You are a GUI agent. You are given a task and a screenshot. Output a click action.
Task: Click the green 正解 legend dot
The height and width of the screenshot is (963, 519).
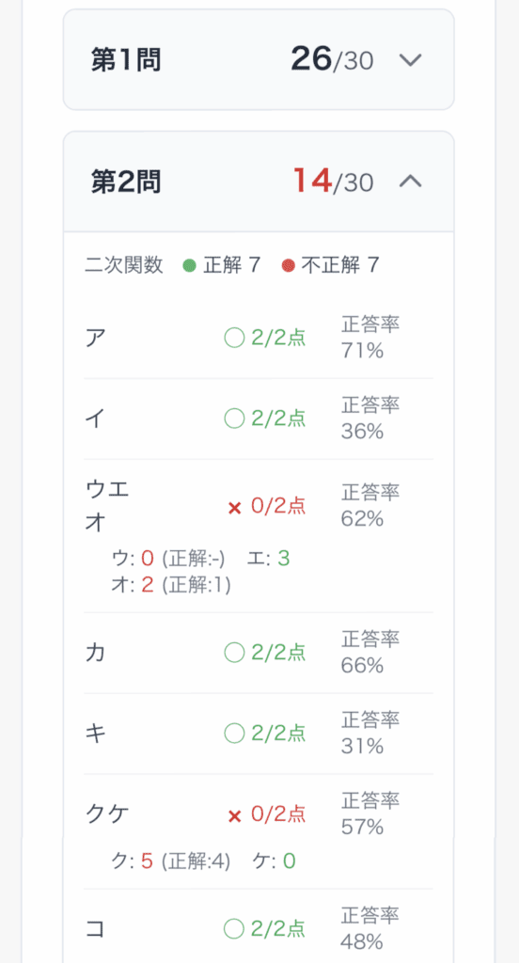[x=190, y=266]
